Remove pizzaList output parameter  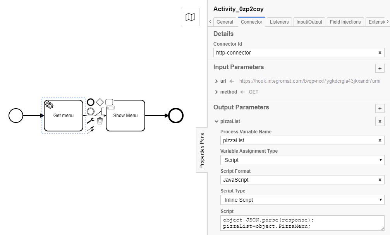click(x=380, y=121)
